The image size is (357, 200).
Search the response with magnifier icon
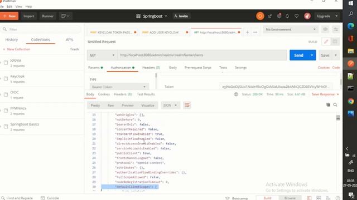(335, 105)
